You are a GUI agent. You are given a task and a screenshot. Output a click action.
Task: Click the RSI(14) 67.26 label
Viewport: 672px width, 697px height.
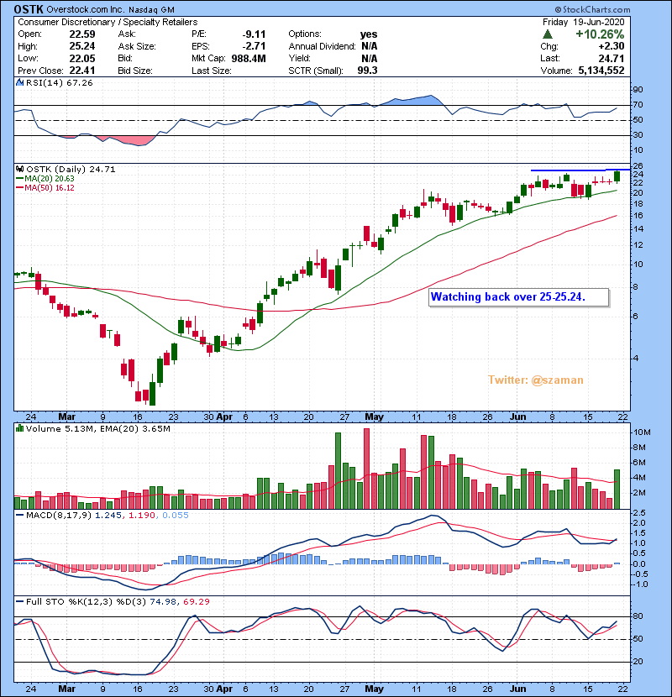(59, 82)
